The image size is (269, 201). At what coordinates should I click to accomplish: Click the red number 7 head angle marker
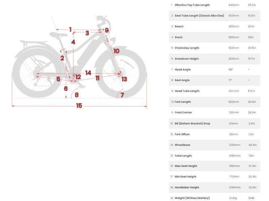(122, 95)
